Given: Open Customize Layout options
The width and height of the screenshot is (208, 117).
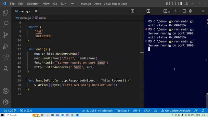Looking at the screenshot, I should pos(187,4).
